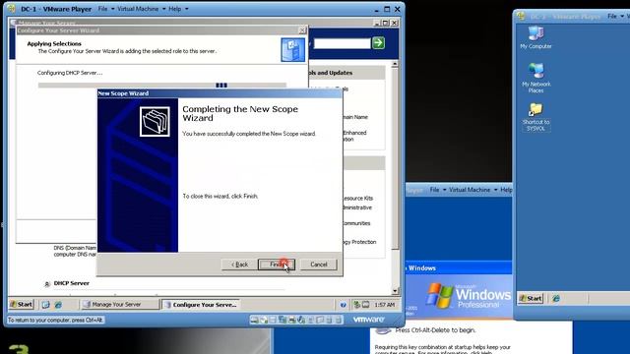Image resolution: width=630 pixels, height=354 pixels.
Task: Click DC-1 VMware Player title icon
Action: click(x=12, y=9)
